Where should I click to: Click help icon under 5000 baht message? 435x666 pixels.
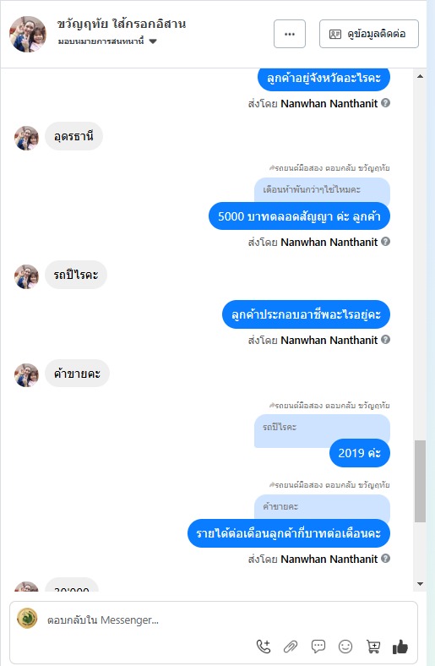(385, 241)
